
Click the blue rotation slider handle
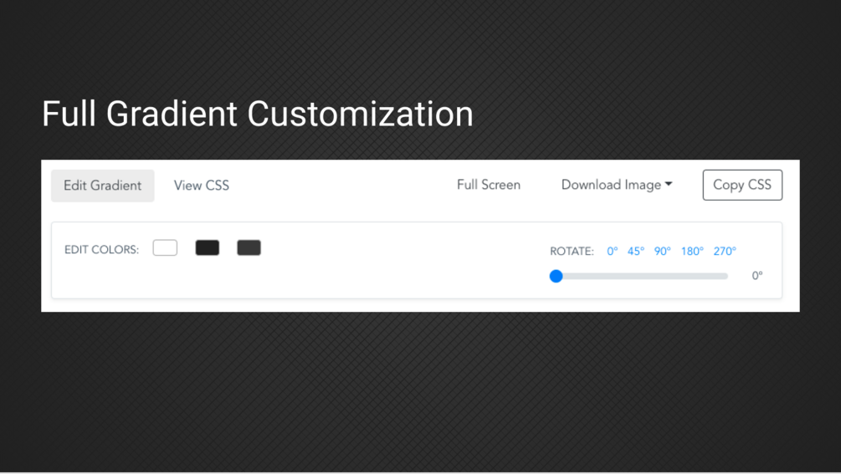pyautogui.click(x=556, y=276)
